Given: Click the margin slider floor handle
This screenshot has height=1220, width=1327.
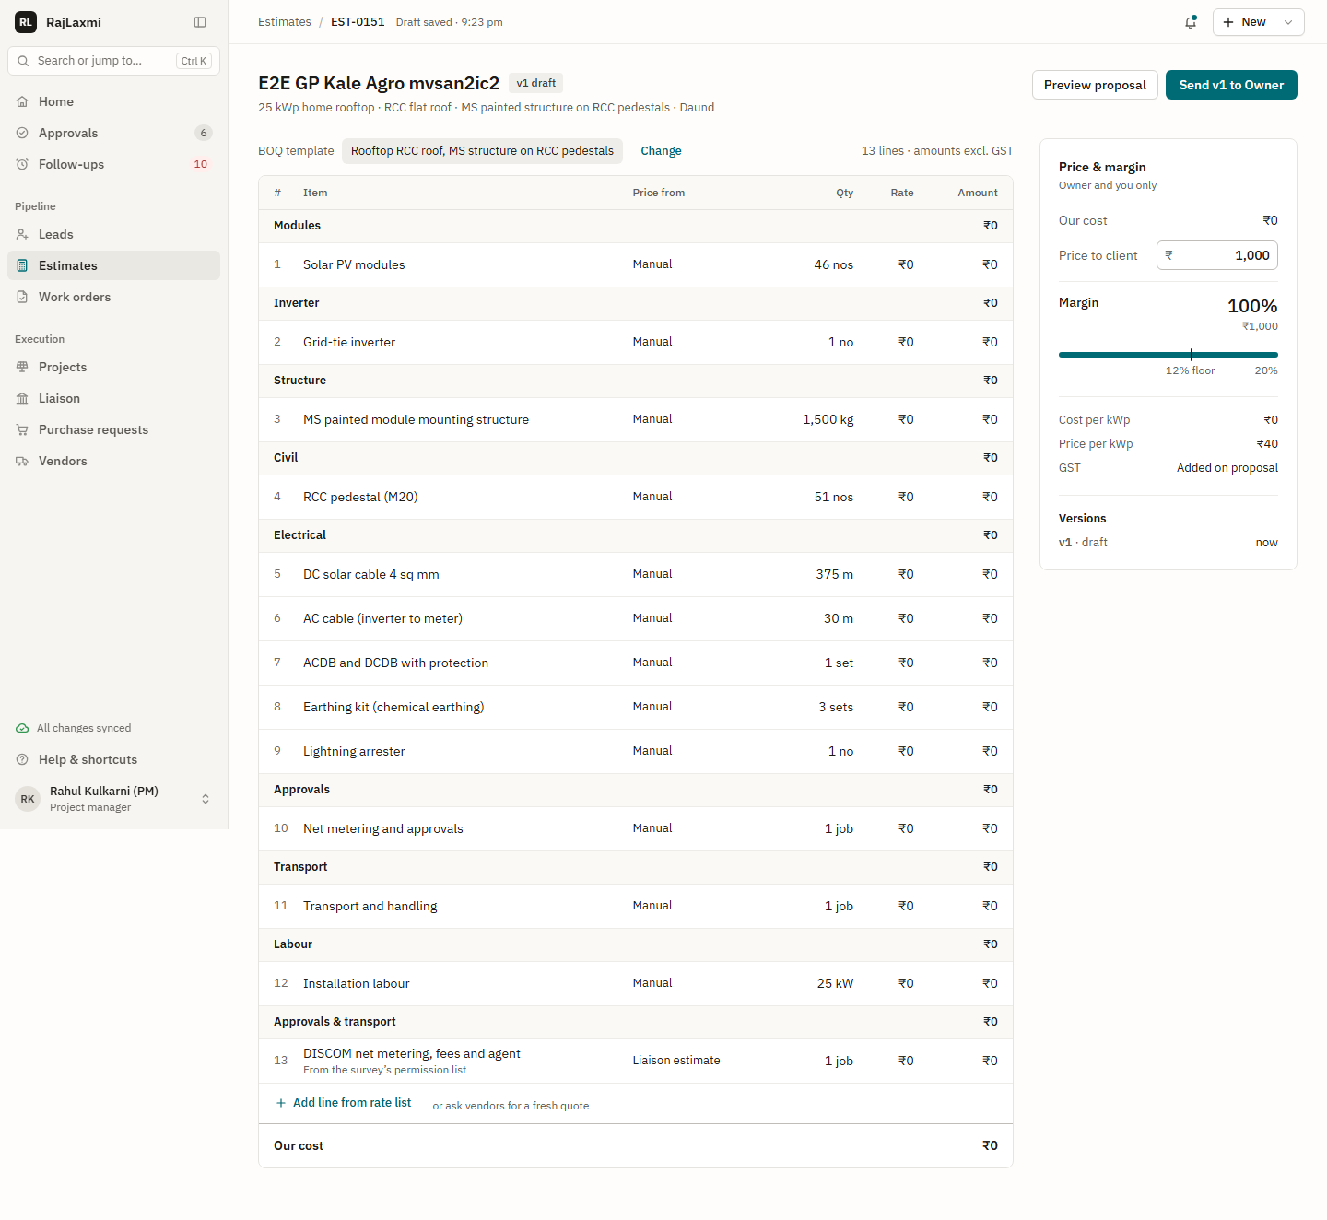Looking at the screenshot, I should point(1192,355).
